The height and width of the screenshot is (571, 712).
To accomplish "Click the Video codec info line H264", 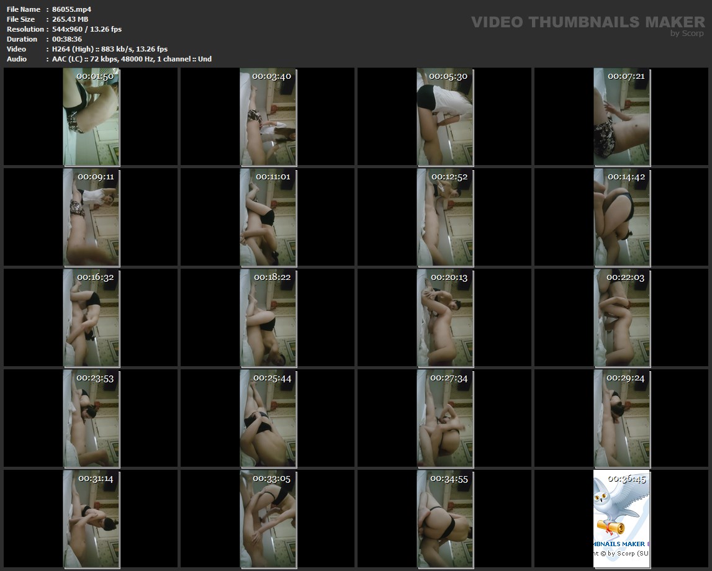I will coord(110,49).
